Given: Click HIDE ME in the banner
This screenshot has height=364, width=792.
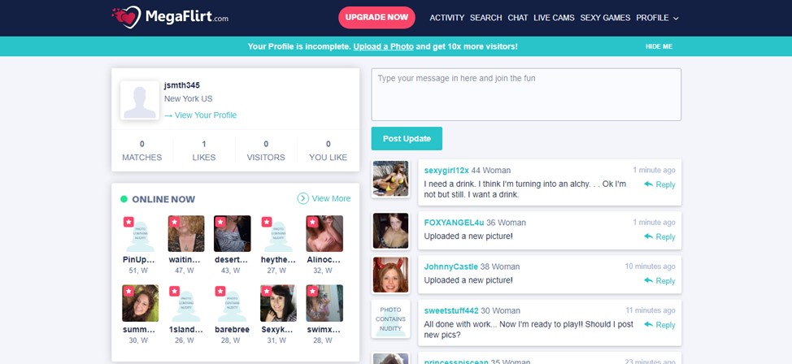Looking at the screenshot, I should [x=659, y=46].
